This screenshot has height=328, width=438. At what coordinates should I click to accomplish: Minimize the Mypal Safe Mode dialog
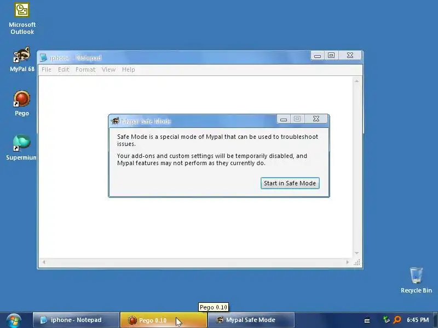(284, 119)
